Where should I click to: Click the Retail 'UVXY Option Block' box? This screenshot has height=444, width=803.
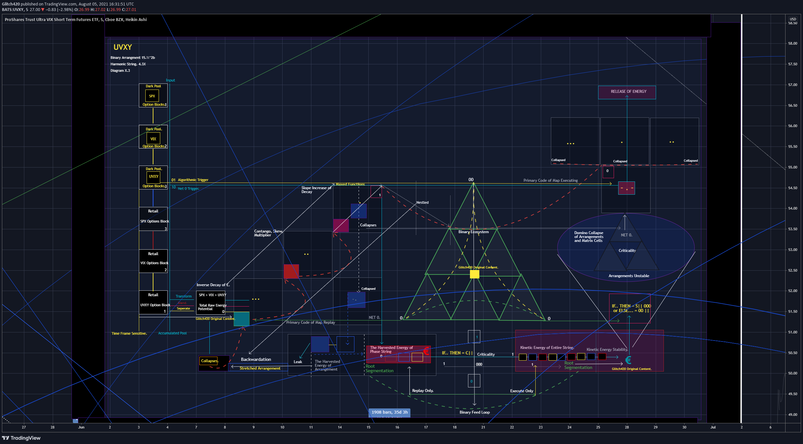pyautogui.click(x=153, y=302)
